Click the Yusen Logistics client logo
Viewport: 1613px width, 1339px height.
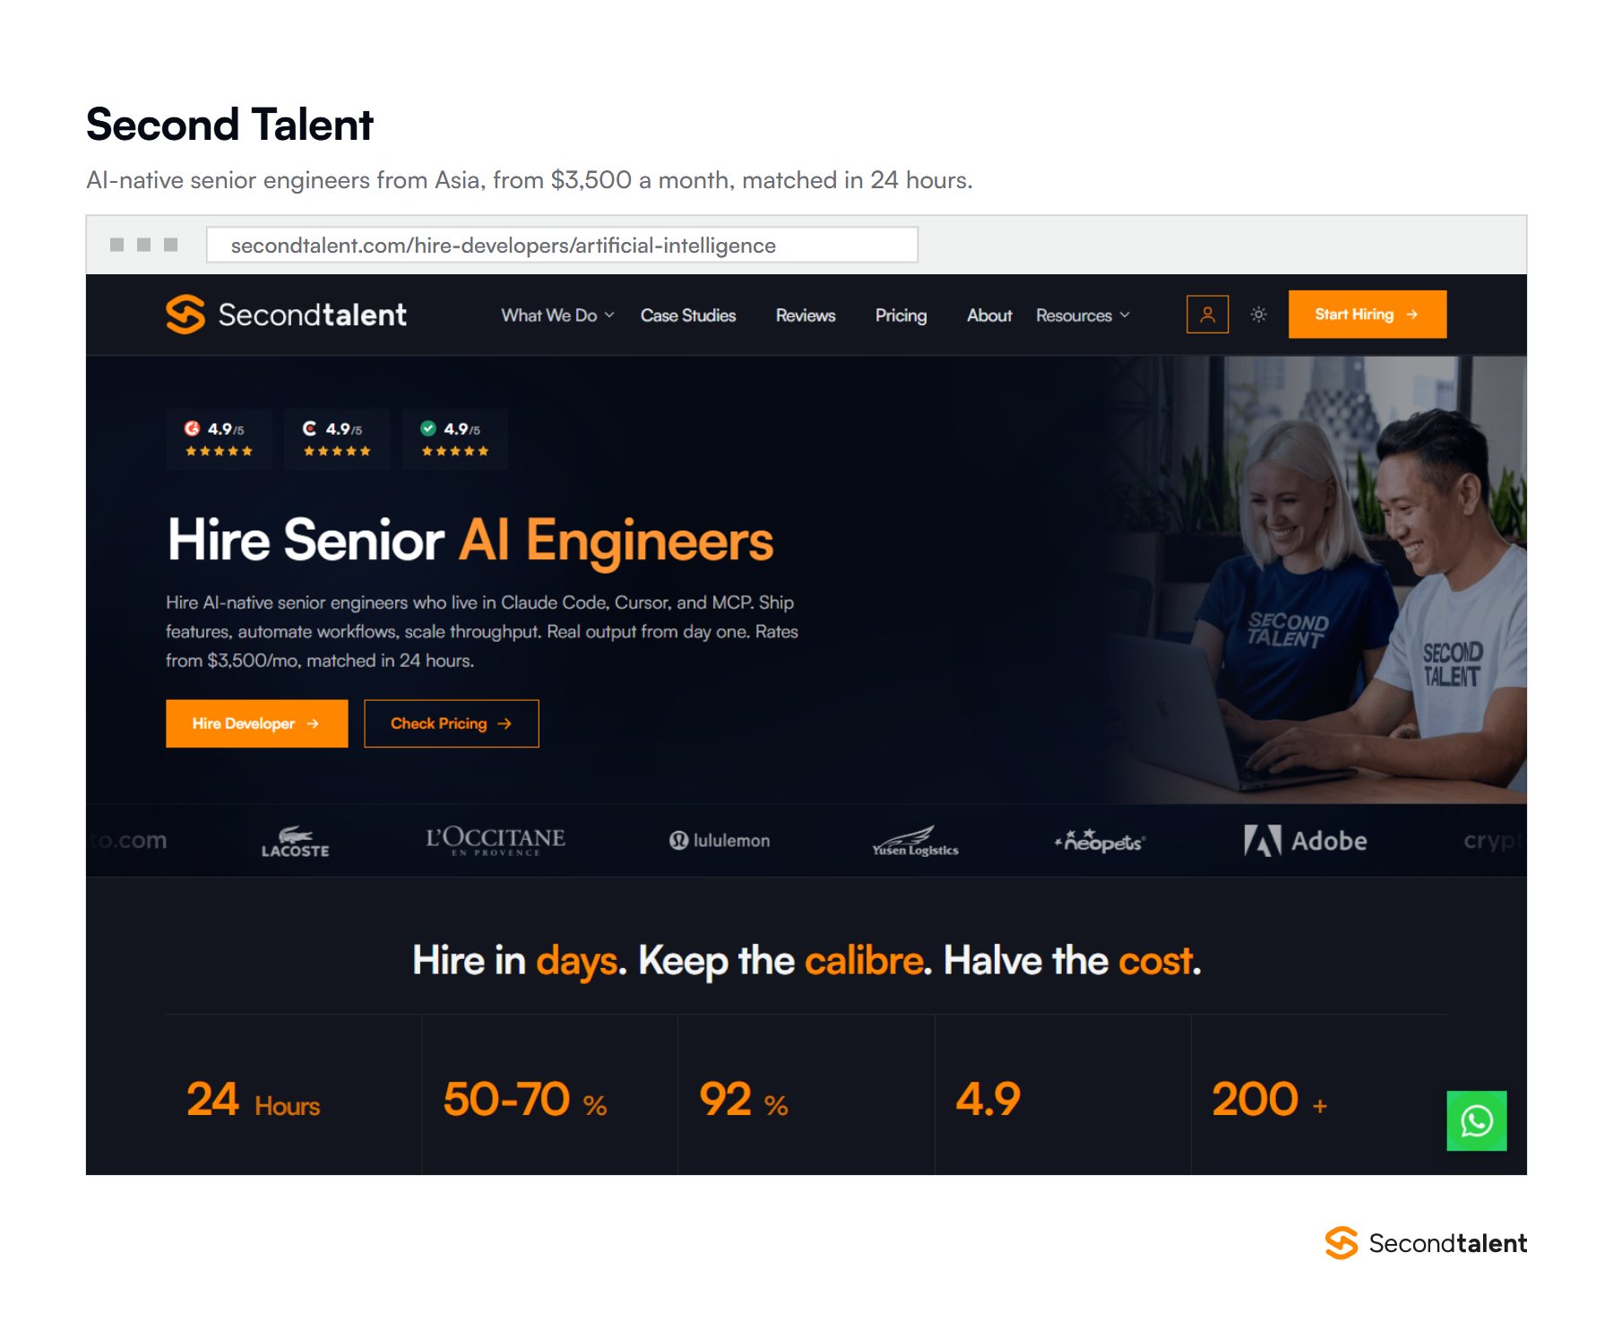(x=915, y=842)
